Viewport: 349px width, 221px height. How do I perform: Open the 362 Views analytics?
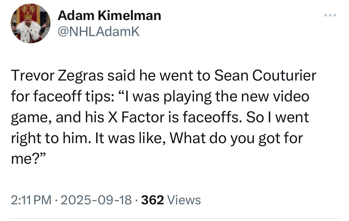[171, 200]
